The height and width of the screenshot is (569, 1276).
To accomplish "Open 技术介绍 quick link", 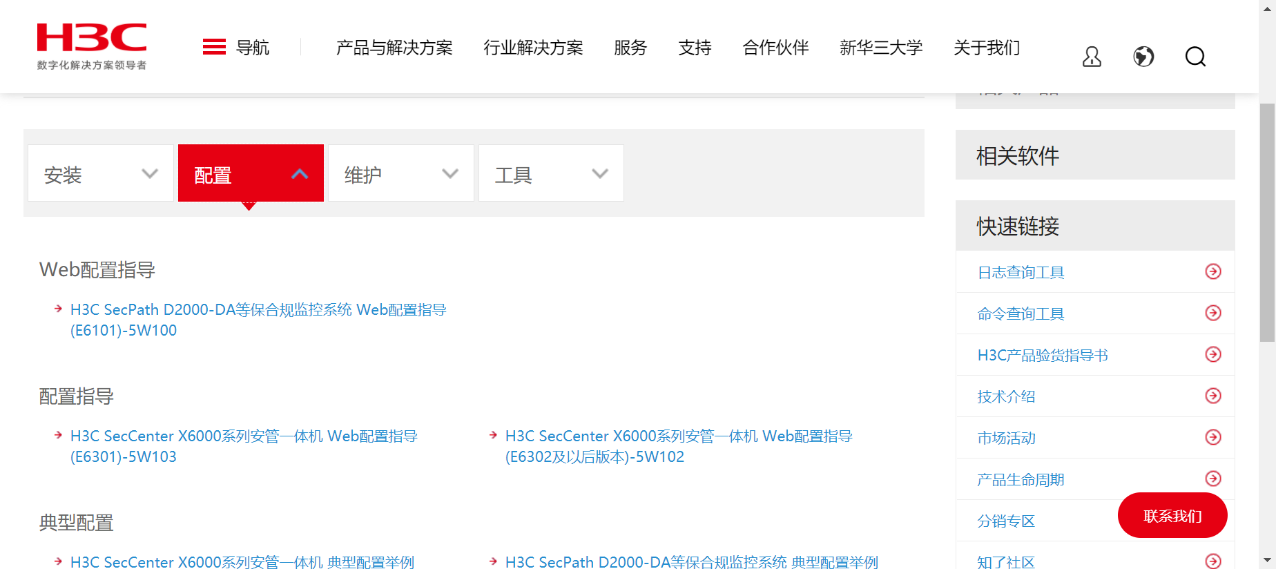I will [1006, 396].
